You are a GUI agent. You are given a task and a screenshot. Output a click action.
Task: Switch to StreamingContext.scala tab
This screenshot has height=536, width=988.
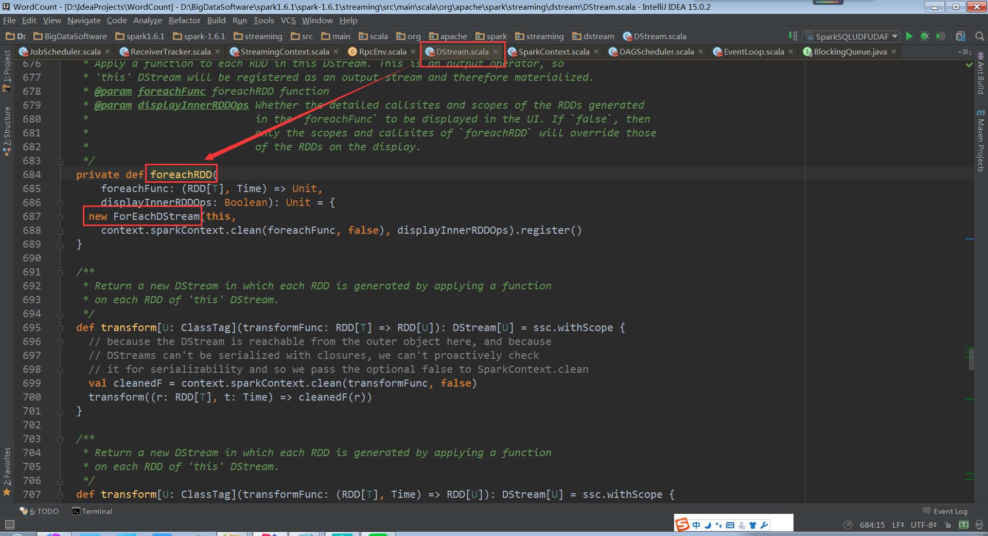click(x=285, y=51)
